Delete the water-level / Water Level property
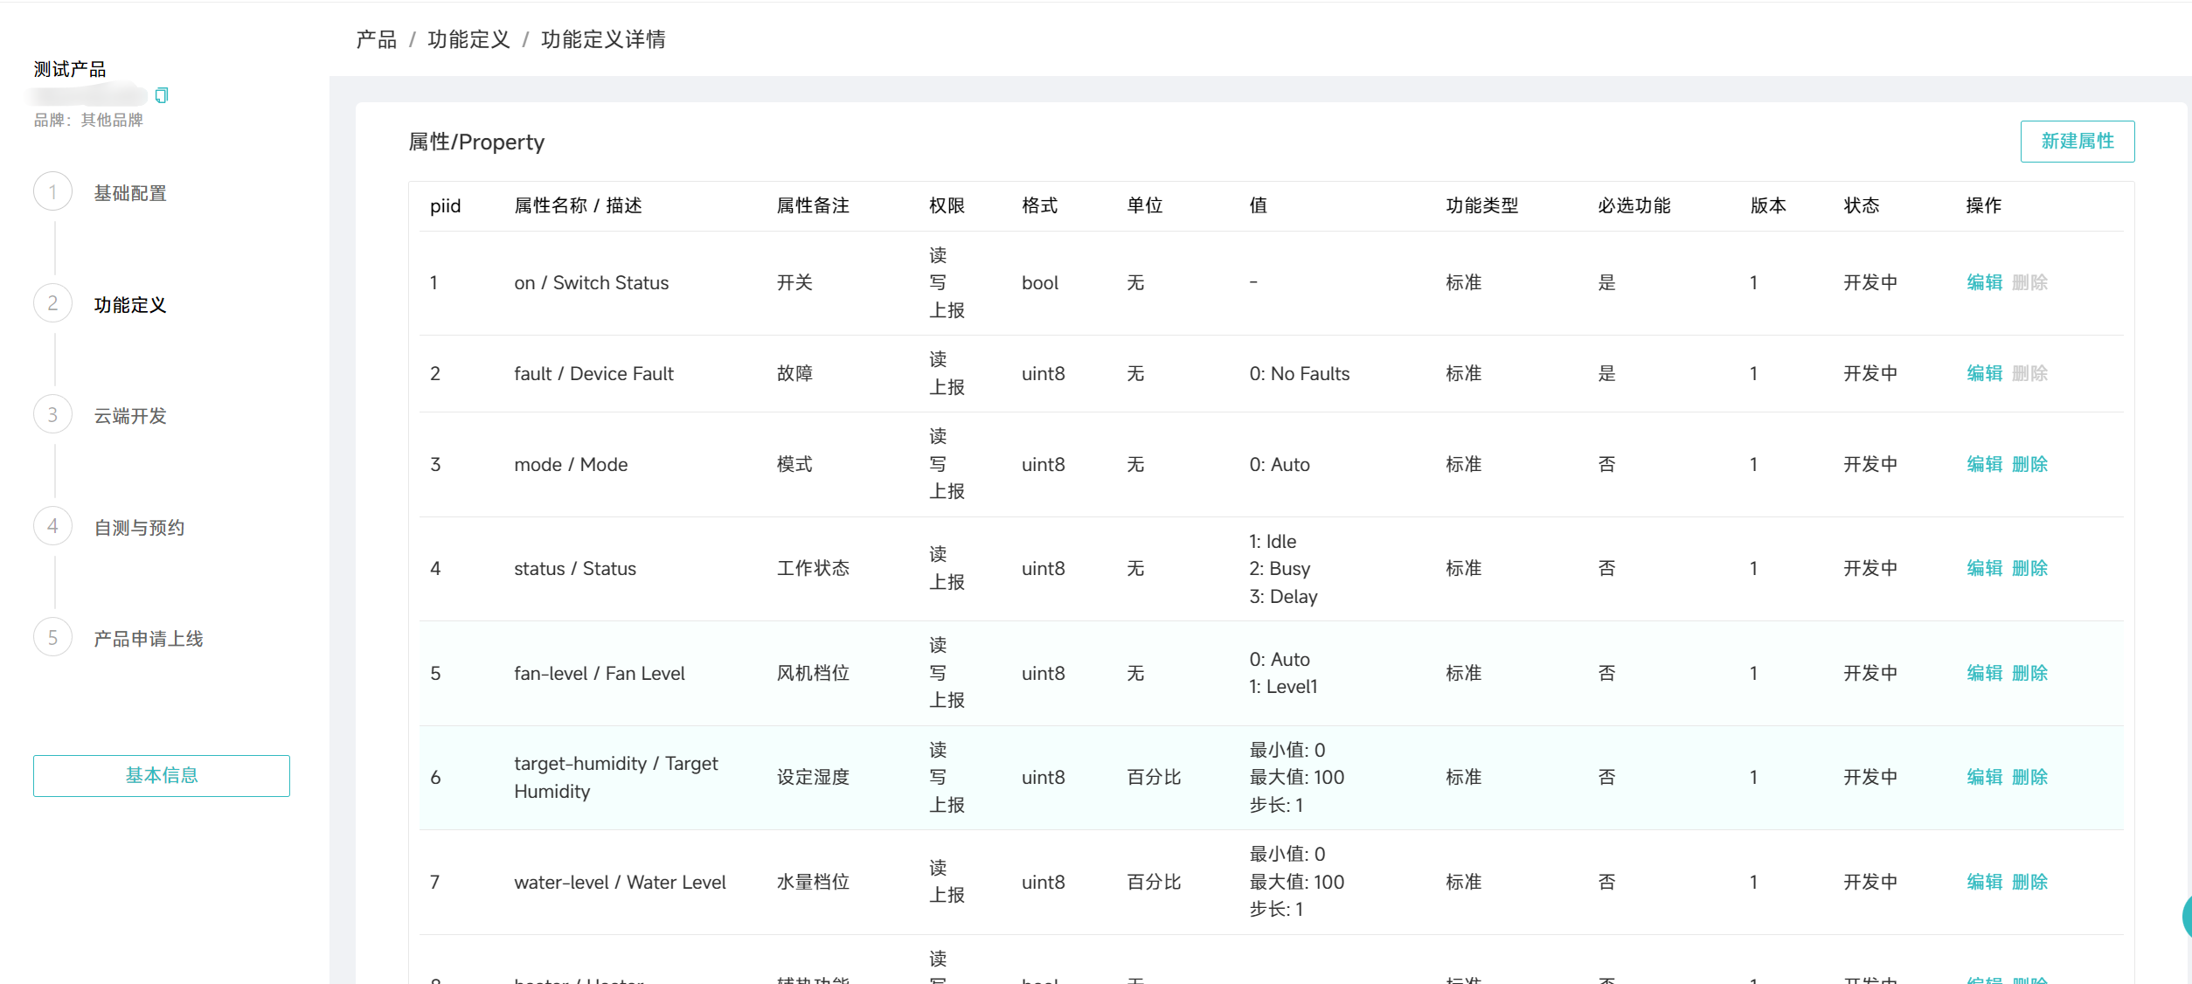 (x=2029, y=882)
